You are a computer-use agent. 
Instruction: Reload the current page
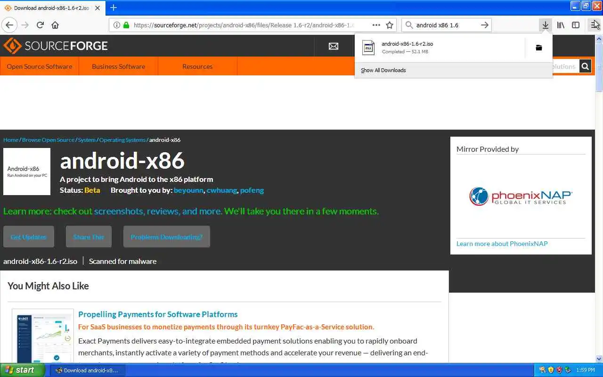pos(40,25)
